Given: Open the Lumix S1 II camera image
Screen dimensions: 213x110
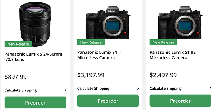Looking at the screenshot, I should pos(108,23).
